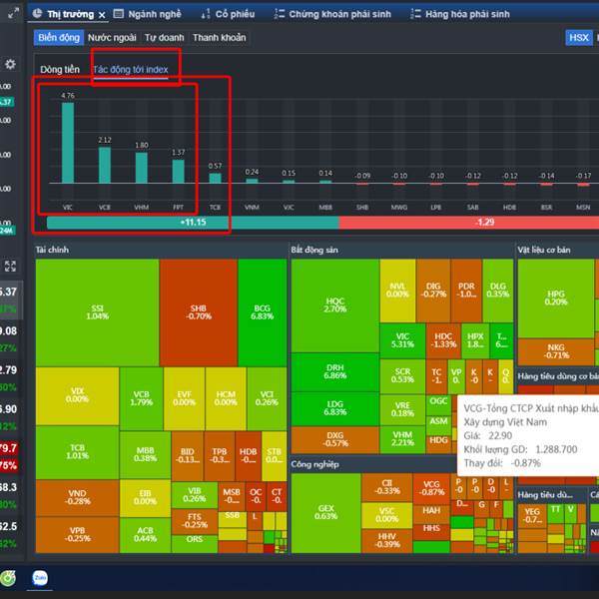Open the settings gear icon
The width and height of the screenshot is (599, 599).
tap(10, 64)
